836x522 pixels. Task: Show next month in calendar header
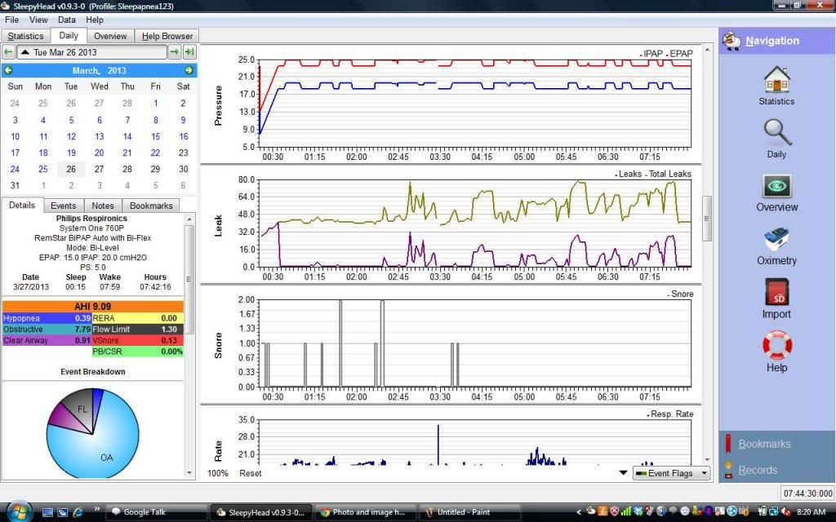point(189,70)
